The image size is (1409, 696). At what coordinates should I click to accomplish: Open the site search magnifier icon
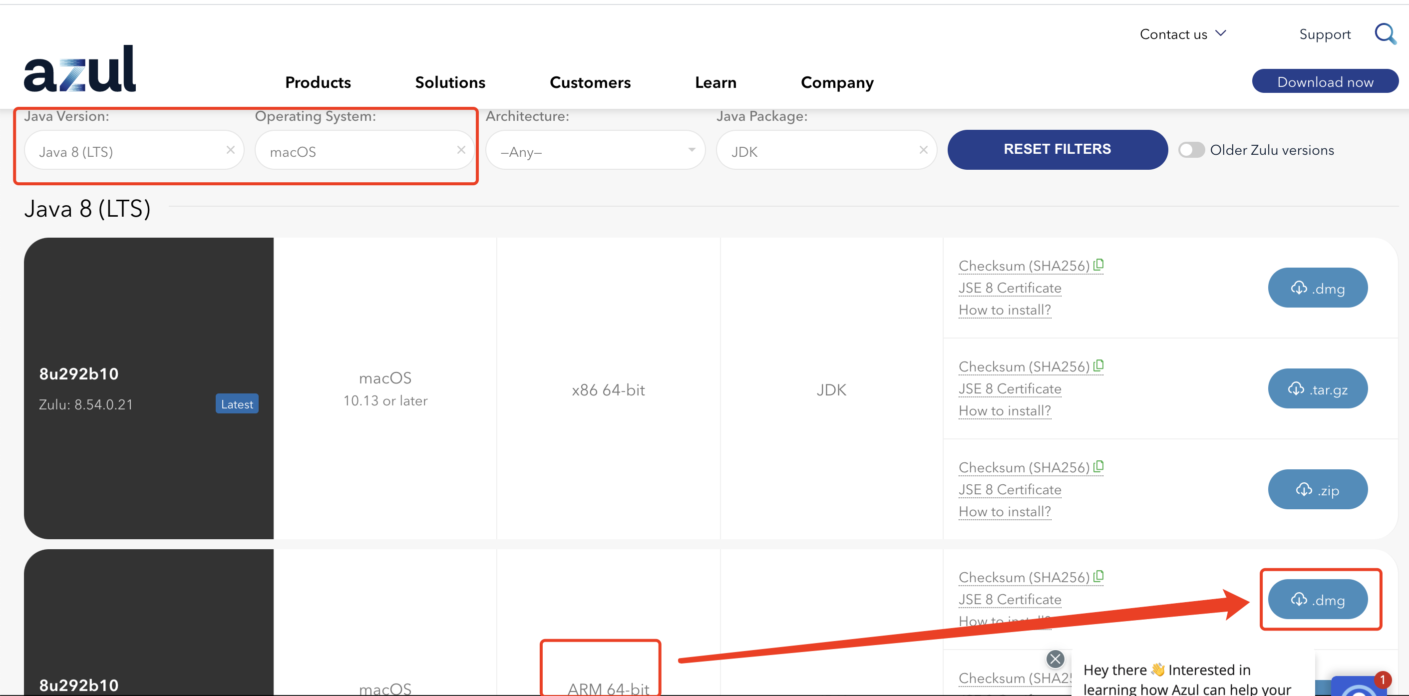pos(1385,34)
